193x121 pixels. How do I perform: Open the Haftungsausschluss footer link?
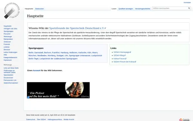click(55, 119)
